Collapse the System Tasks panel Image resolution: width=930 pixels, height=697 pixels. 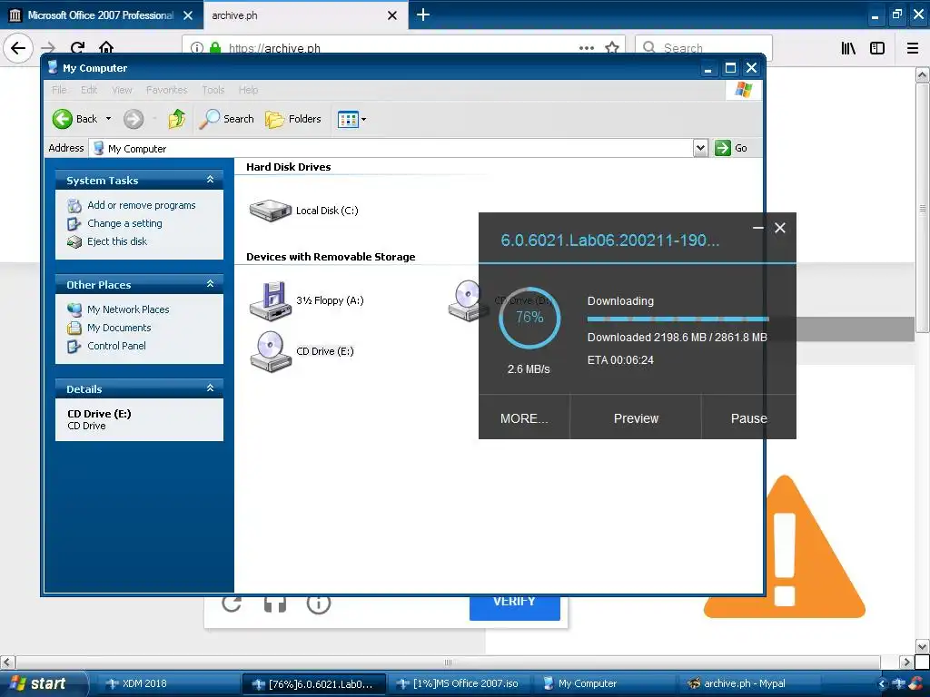(210, 180)
